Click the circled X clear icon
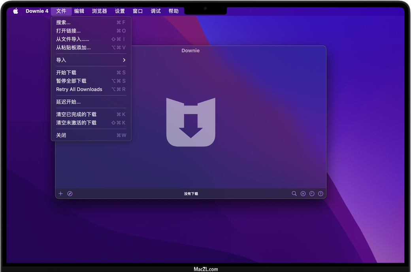 point(303,194)
